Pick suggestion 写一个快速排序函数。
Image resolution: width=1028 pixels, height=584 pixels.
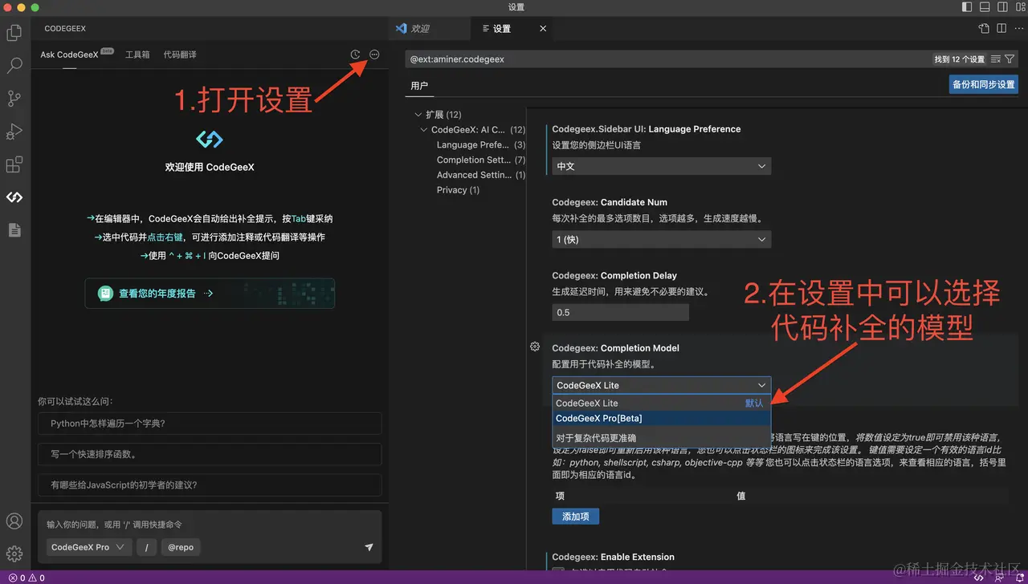click(x=210, y=454)
